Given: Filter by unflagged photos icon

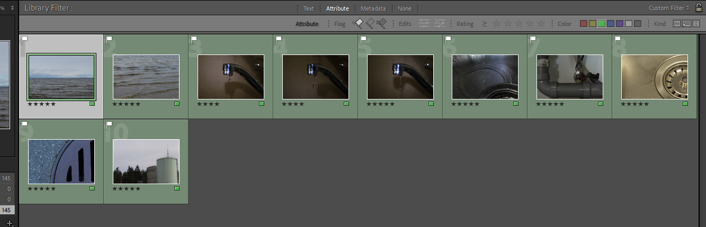Looking at the screenshot, I should click(370, 23).
